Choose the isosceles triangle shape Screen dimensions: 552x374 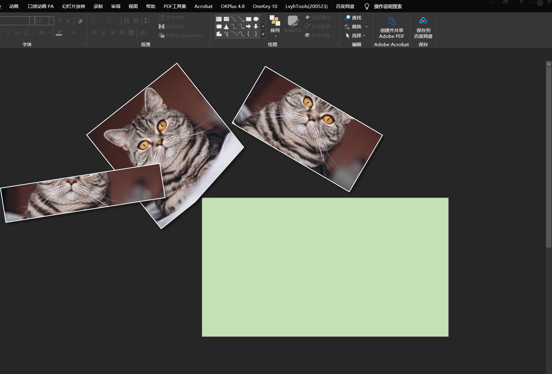(226, 26)
